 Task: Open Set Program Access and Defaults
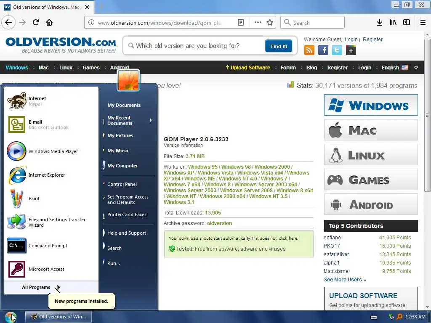pyautogui.click(x=128, y=199)
